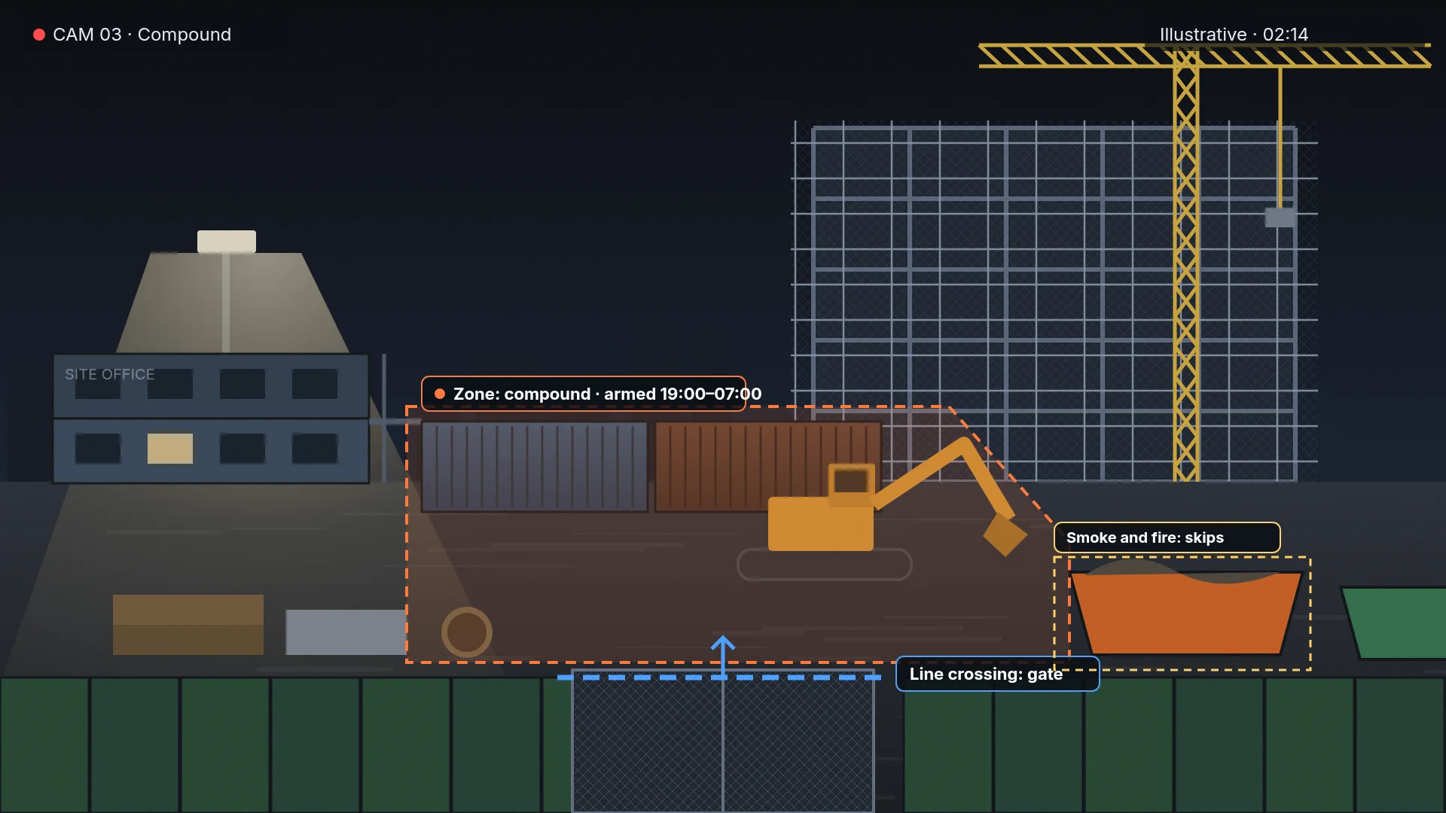1446x813 pixels.
Task: Click the red recording indicator dot
Action: click(x=39, y=35)
